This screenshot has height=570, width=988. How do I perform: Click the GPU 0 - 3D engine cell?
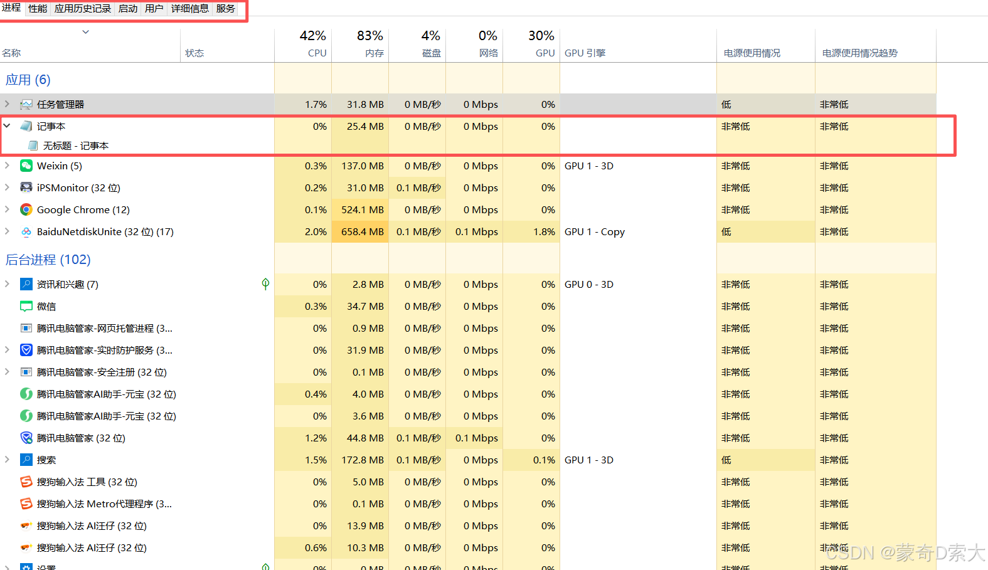point(638,285)
